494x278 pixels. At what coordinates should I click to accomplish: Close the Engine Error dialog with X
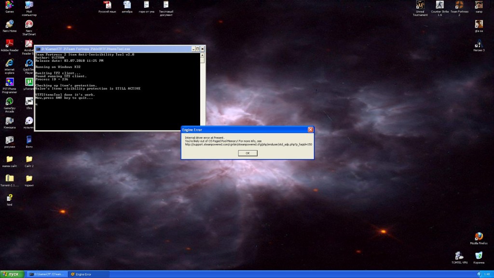pyautogui.click(x=310, y=129)
